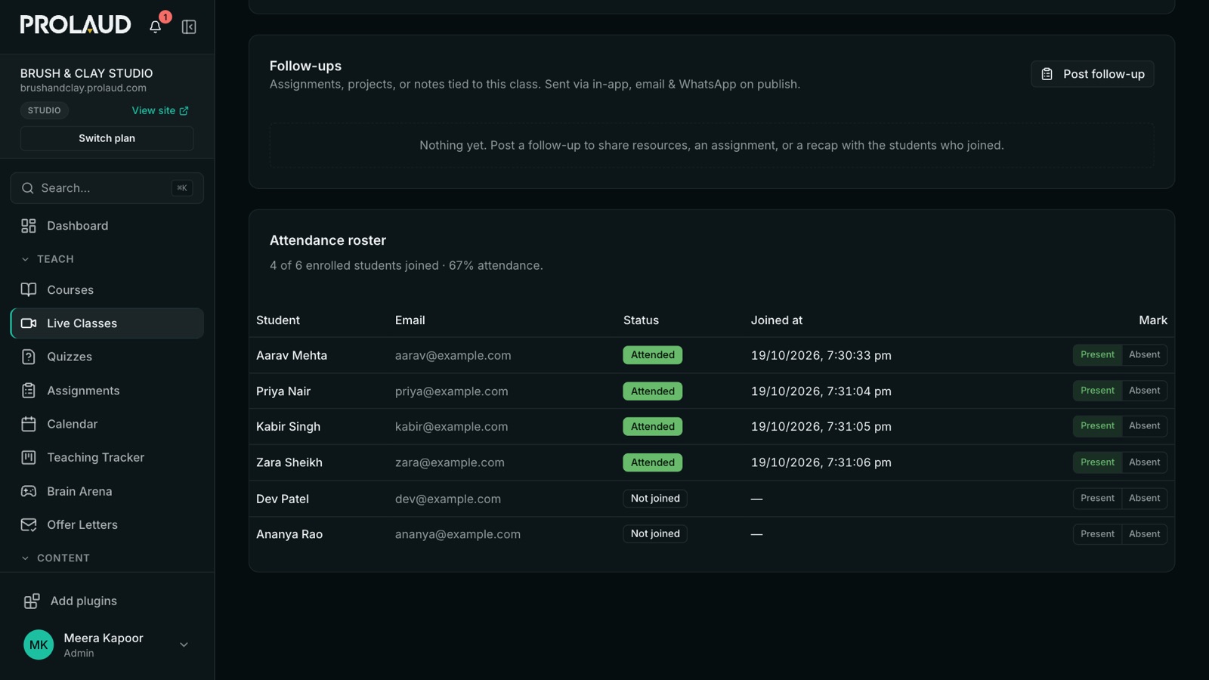Image resolution: width=1209 pixels, height=680 pixels.
Task: Click the Attended badge for Priya Nair
Action: point(652,391)
